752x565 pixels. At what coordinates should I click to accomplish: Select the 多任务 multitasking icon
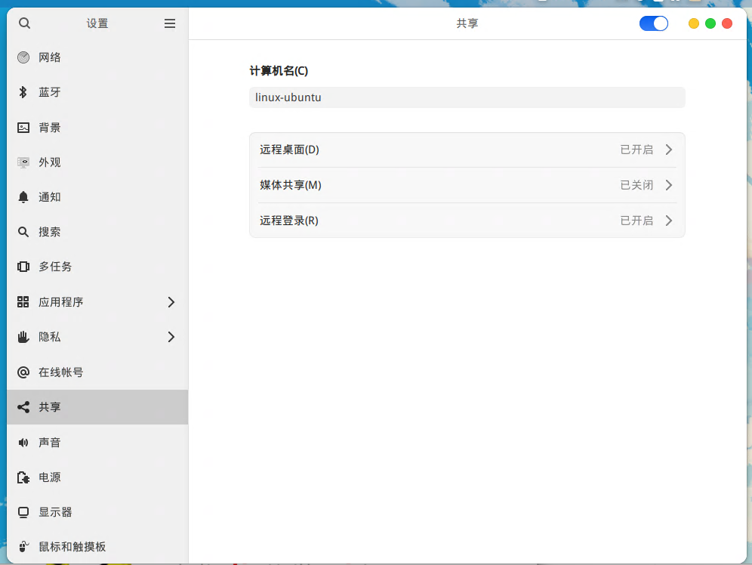tap(23, 266)
